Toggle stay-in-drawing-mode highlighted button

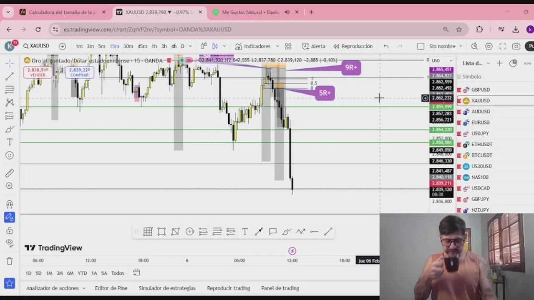pyautogui.click(x=10, y=217)
